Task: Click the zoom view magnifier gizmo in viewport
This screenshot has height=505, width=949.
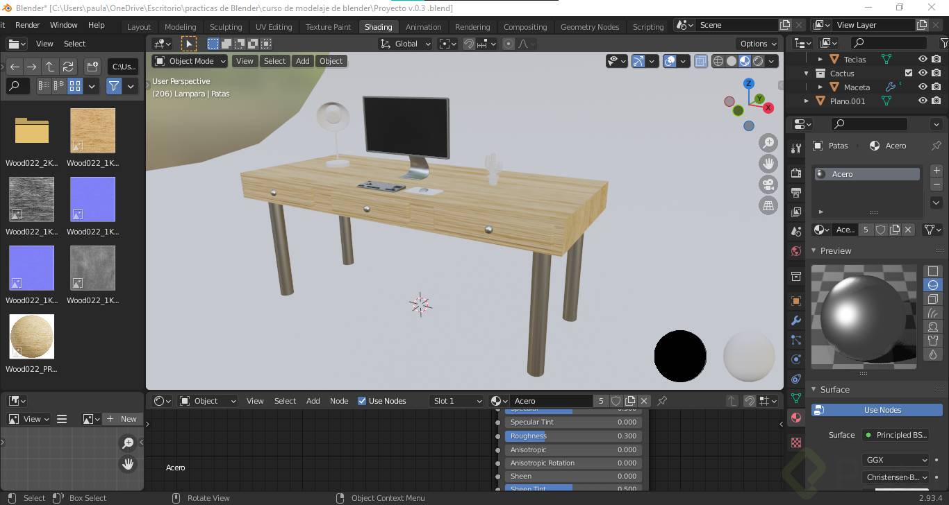Action: coord(768,144)
